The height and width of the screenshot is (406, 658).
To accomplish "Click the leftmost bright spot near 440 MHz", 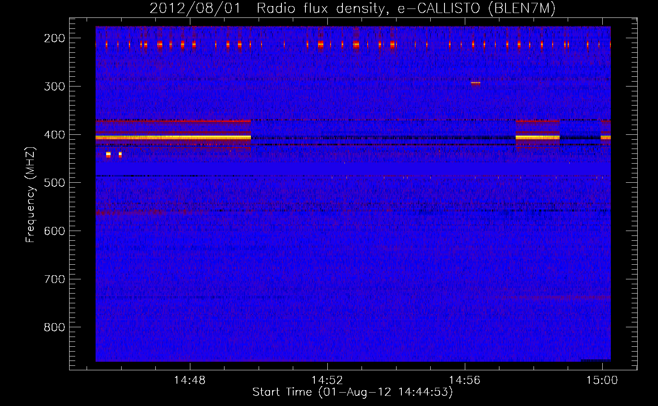I will (108, 154).
